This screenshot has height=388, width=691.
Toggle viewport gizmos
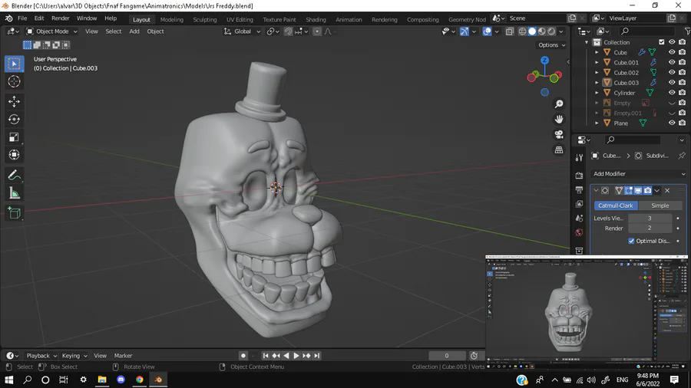click(465, 31)
